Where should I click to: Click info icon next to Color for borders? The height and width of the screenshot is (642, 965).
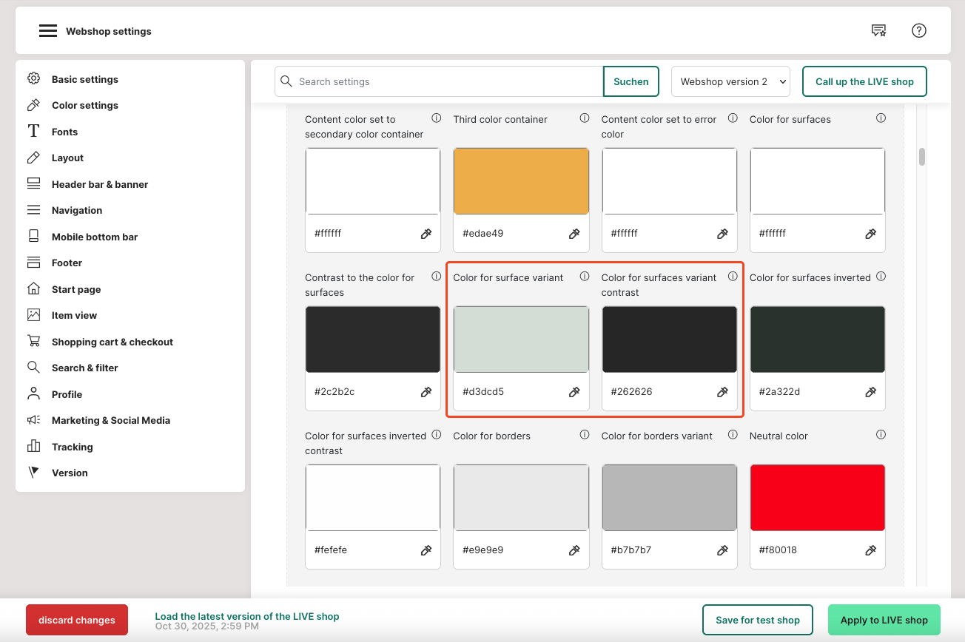(x=585, y=435)
